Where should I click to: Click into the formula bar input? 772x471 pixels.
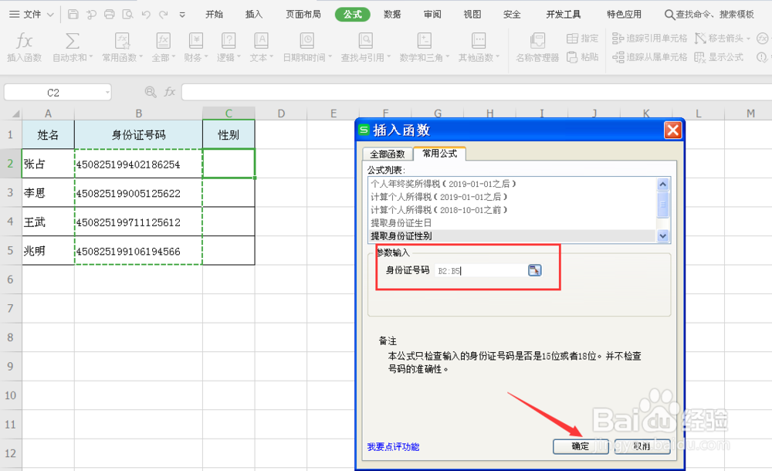pyautogui.click(x=476, y=92)
